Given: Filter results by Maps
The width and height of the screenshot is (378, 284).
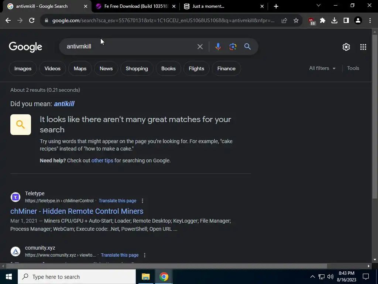Looking at the screenshot, I should [80, 68].
